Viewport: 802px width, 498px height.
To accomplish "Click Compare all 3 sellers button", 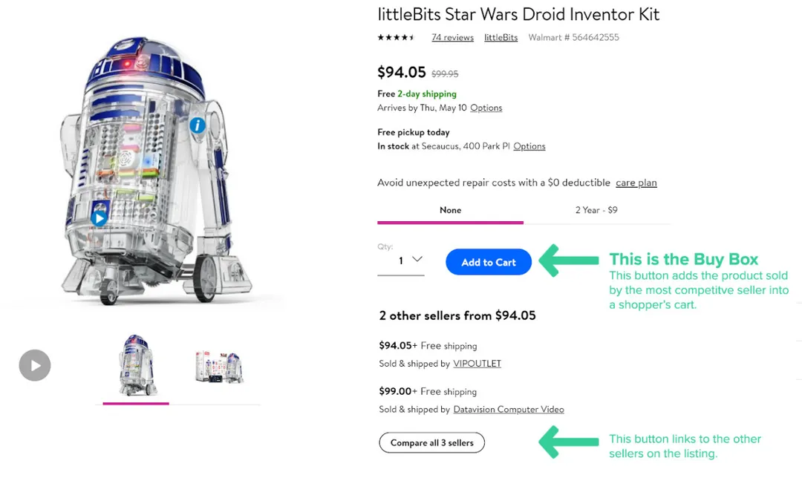I will tap(431, 443).
